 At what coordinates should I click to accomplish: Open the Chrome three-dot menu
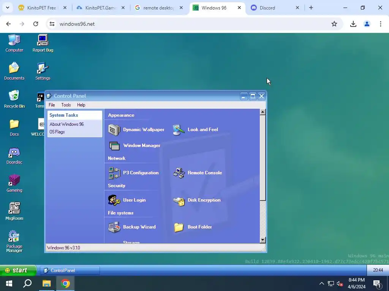[x=381, y=24]
